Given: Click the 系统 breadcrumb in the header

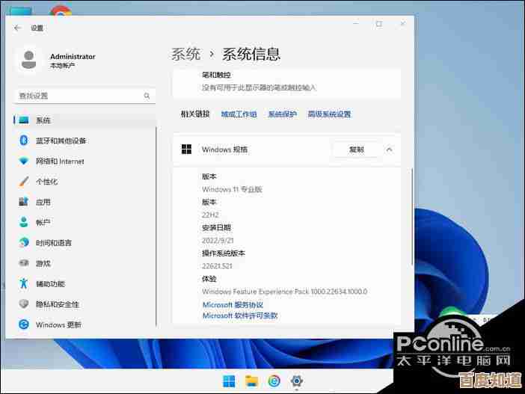Looking at the screenshot, I should click(185, 55).
